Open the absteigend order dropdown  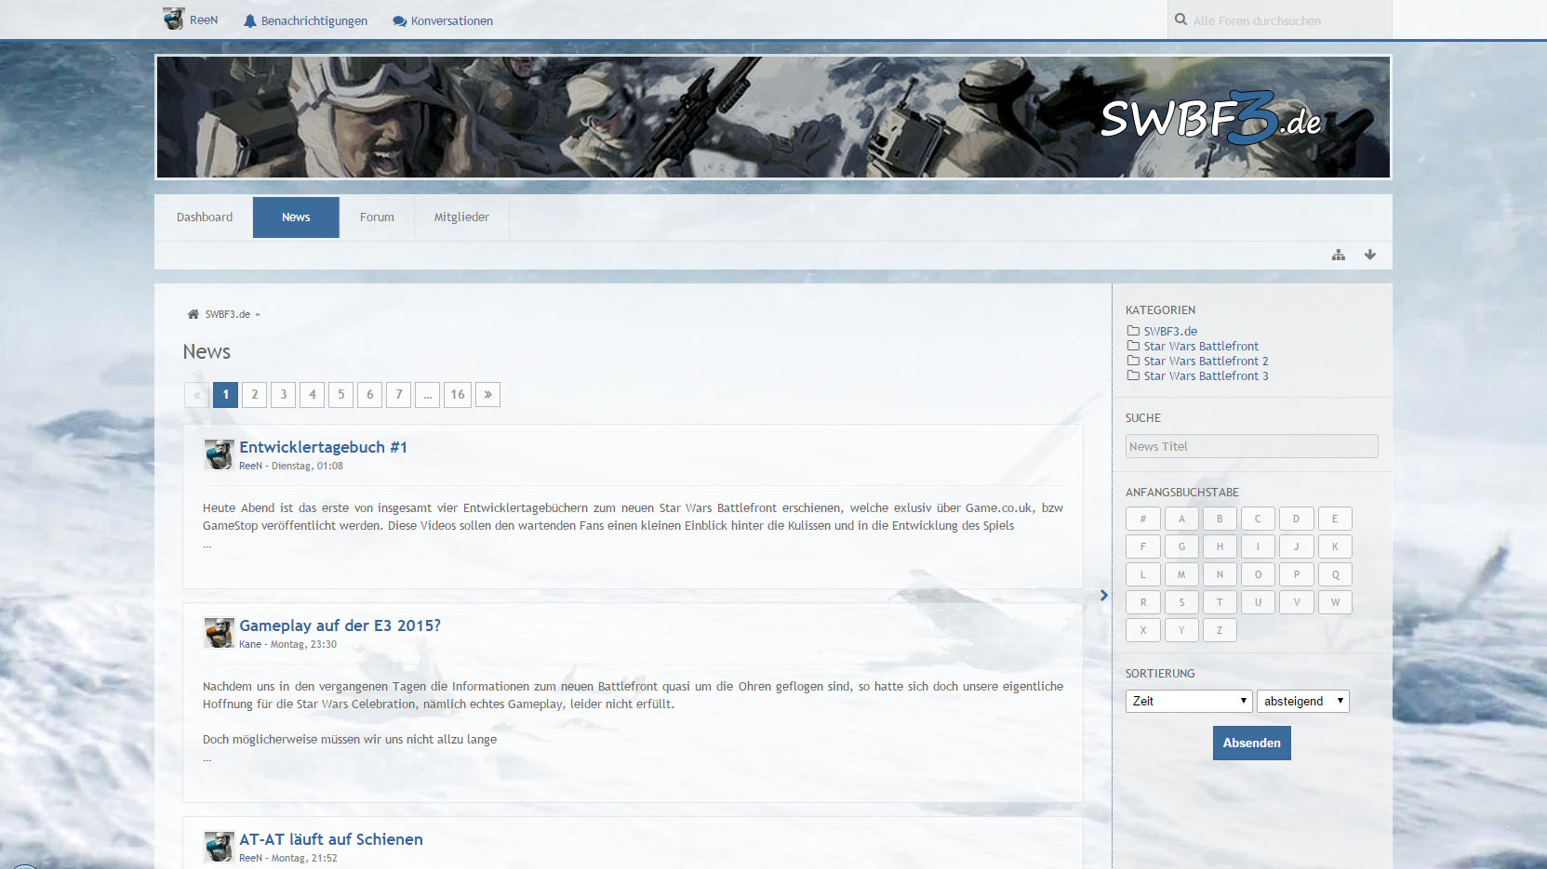pos(1302,701)
